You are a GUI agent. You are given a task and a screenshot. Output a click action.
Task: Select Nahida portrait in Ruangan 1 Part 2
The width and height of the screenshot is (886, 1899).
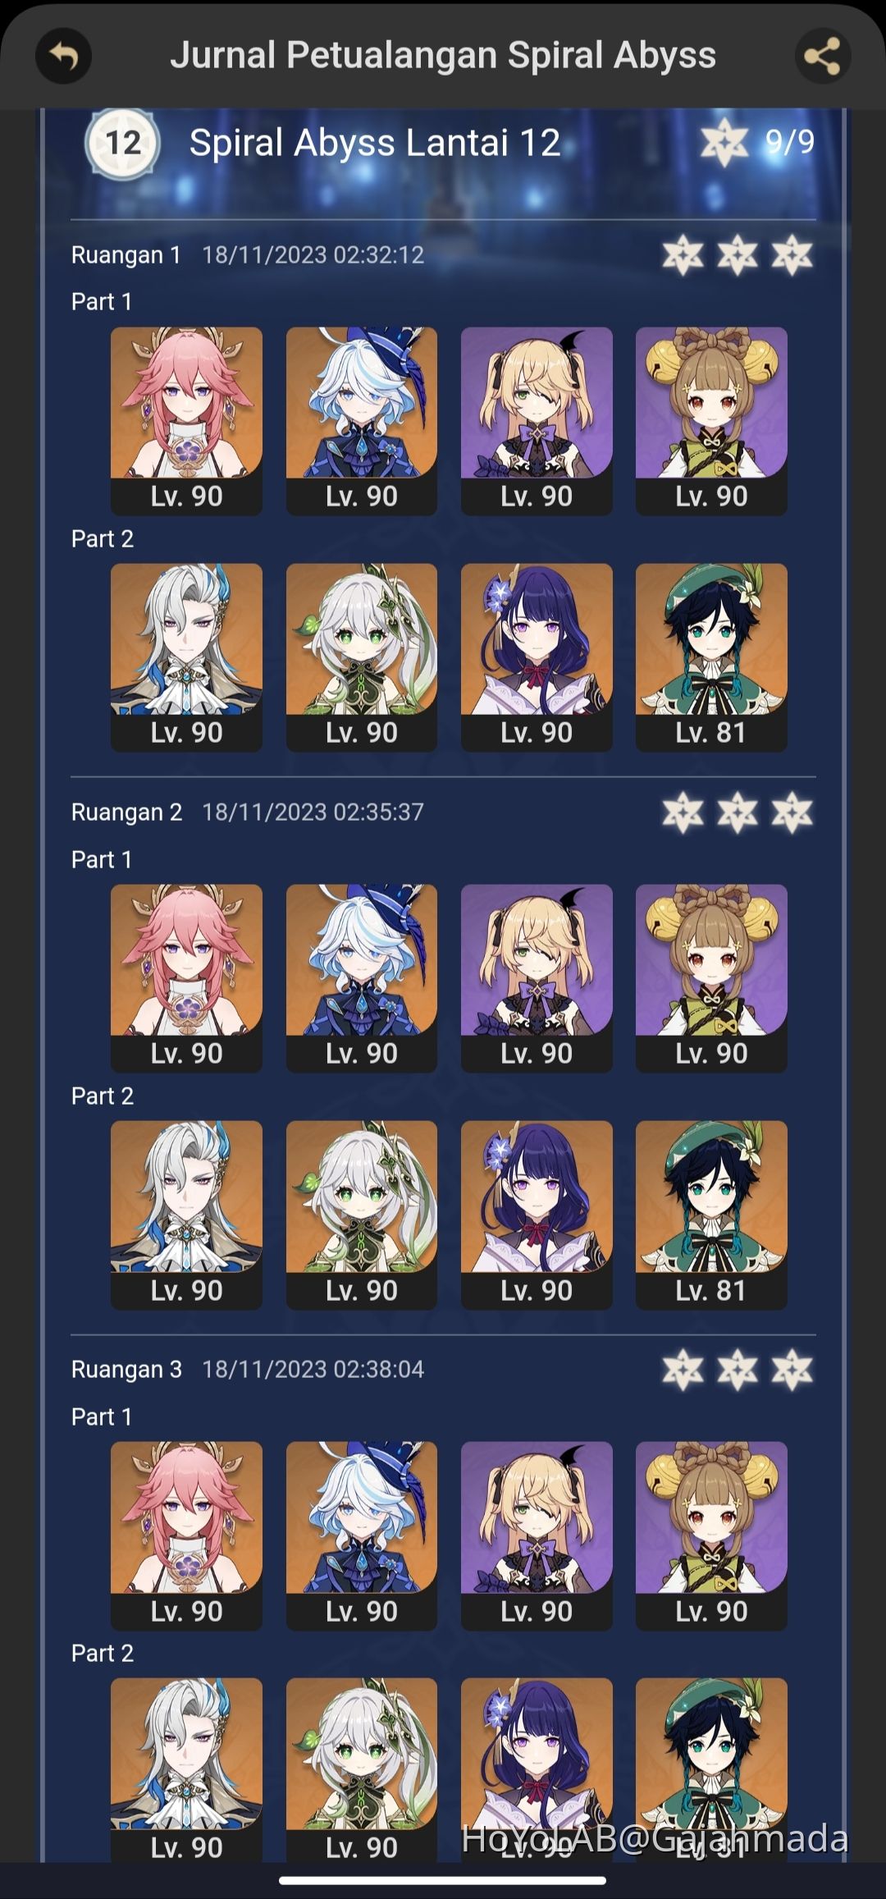pos(362,657)
